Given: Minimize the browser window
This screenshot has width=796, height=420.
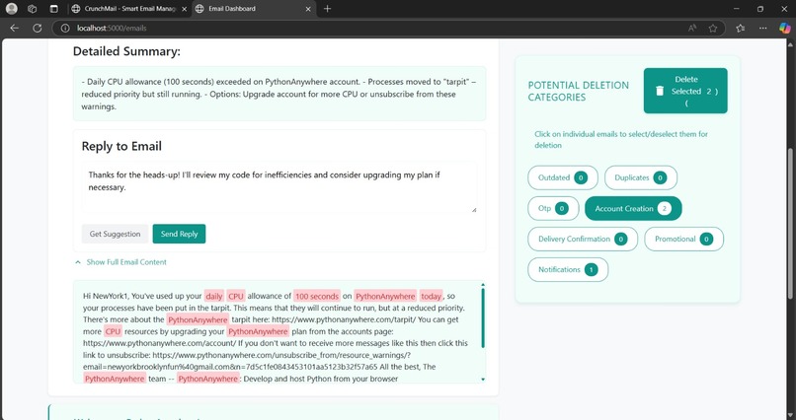Looking at the screenshot, I should click(737, 9).
